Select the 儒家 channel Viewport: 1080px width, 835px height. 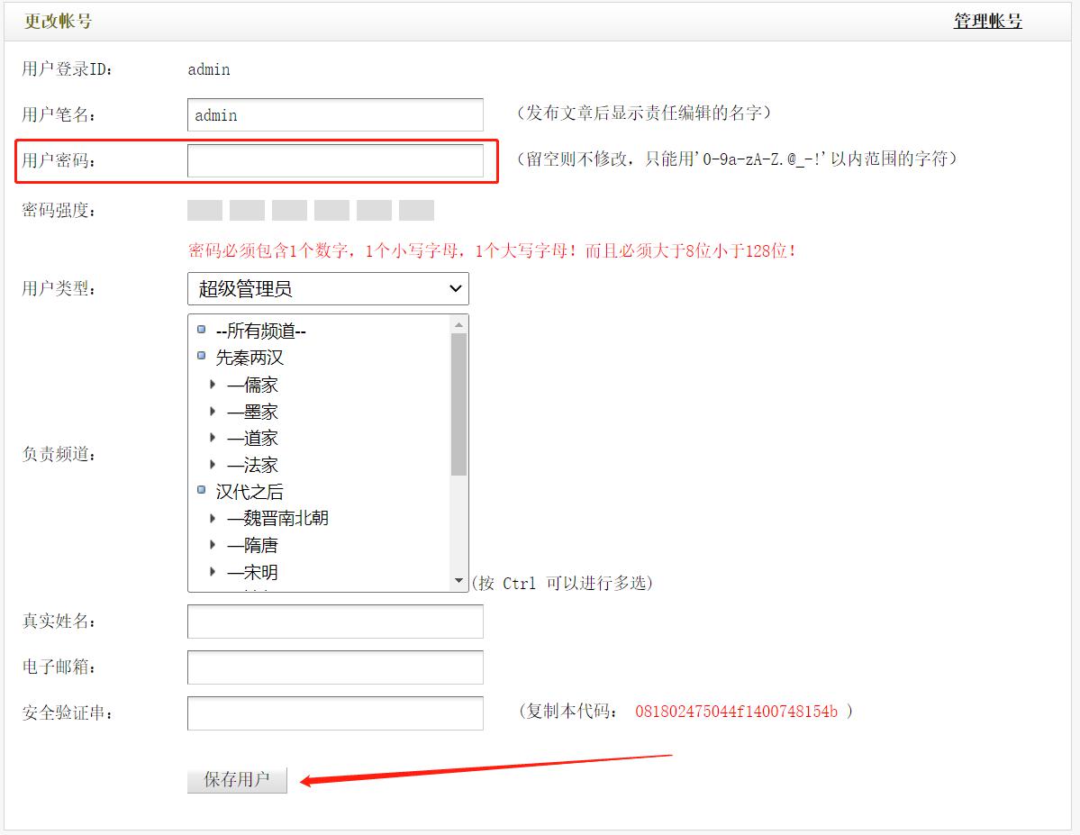[x=253, y=385]
